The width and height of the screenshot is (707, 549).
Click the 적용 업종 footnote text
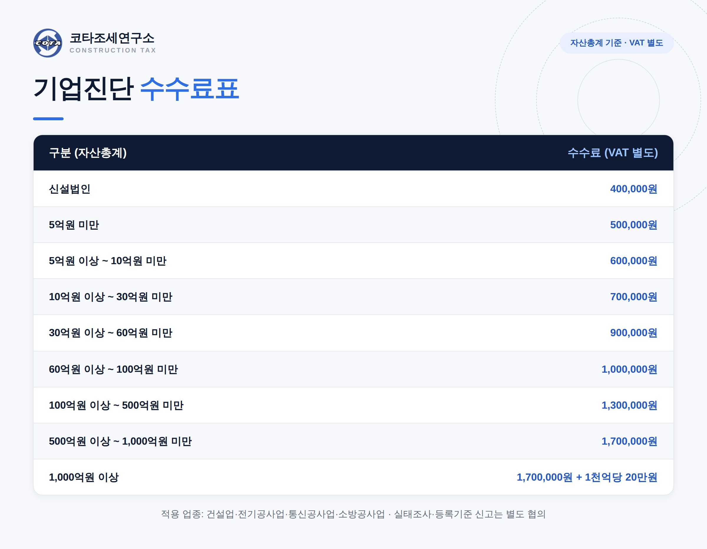[x=353, y=514]
